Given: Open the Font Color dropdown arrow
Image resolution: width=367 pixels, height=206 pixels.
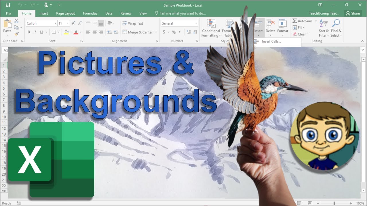Looking at the screenshot, I should pyautogui.click(x=81, y=32).
